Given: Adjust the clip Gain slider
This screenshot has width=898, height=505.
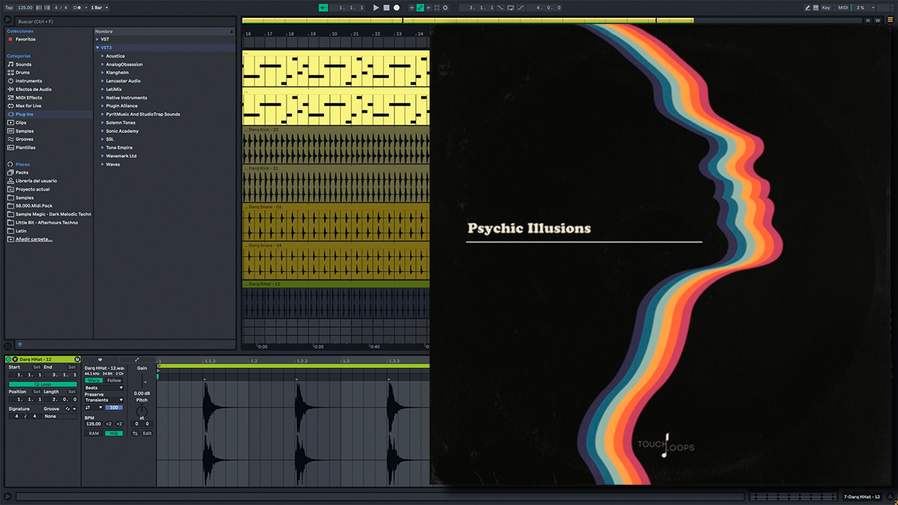Looking at the screenshot, I should [142, 382].
